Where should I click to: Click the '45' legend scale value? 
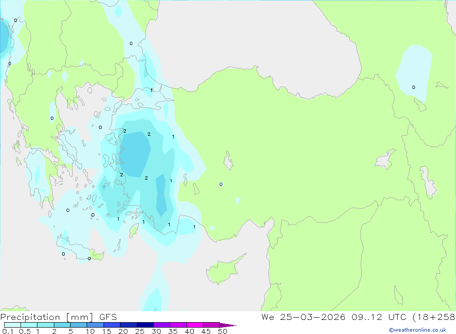[206, 331]
